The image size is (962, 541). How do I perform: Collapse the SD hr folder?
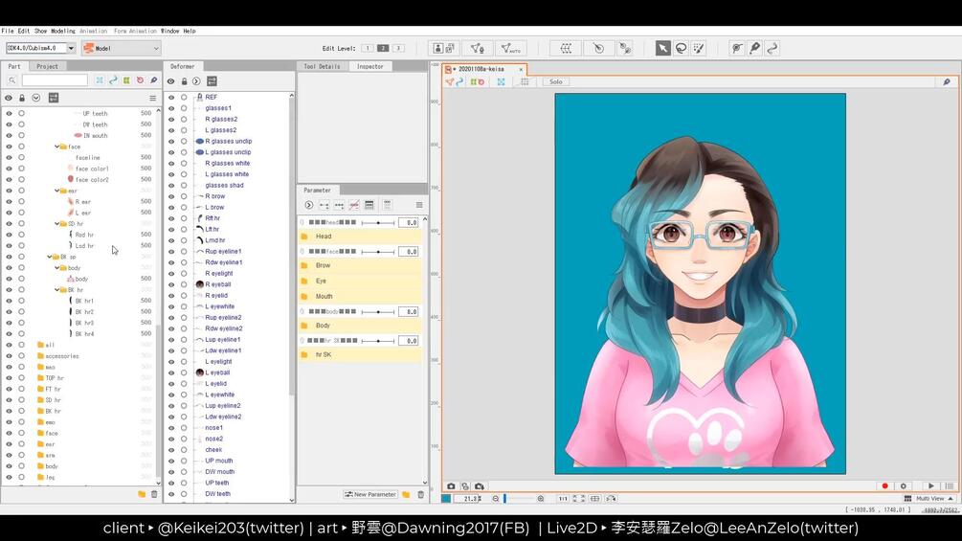56,224
